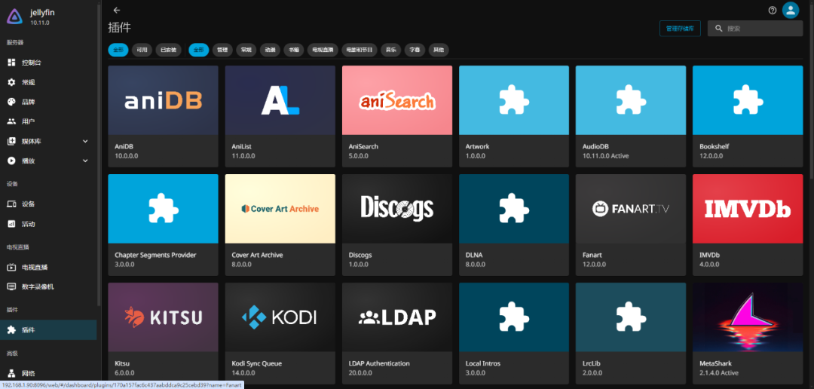Open the LrcLib plugin puzzle icon

631,317
